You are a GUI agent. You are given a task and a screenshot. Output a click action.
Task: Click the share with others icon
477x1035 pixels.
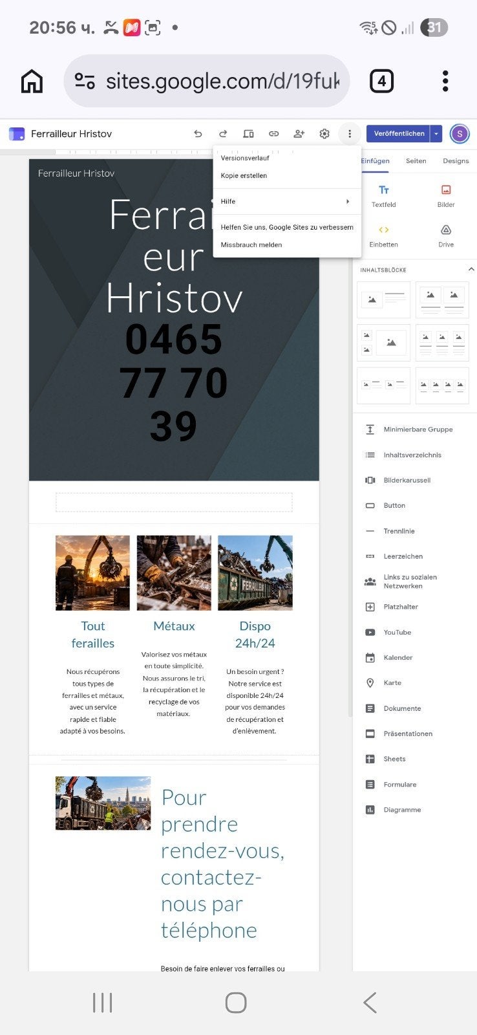pyautogui.click(x=299, y=134)
